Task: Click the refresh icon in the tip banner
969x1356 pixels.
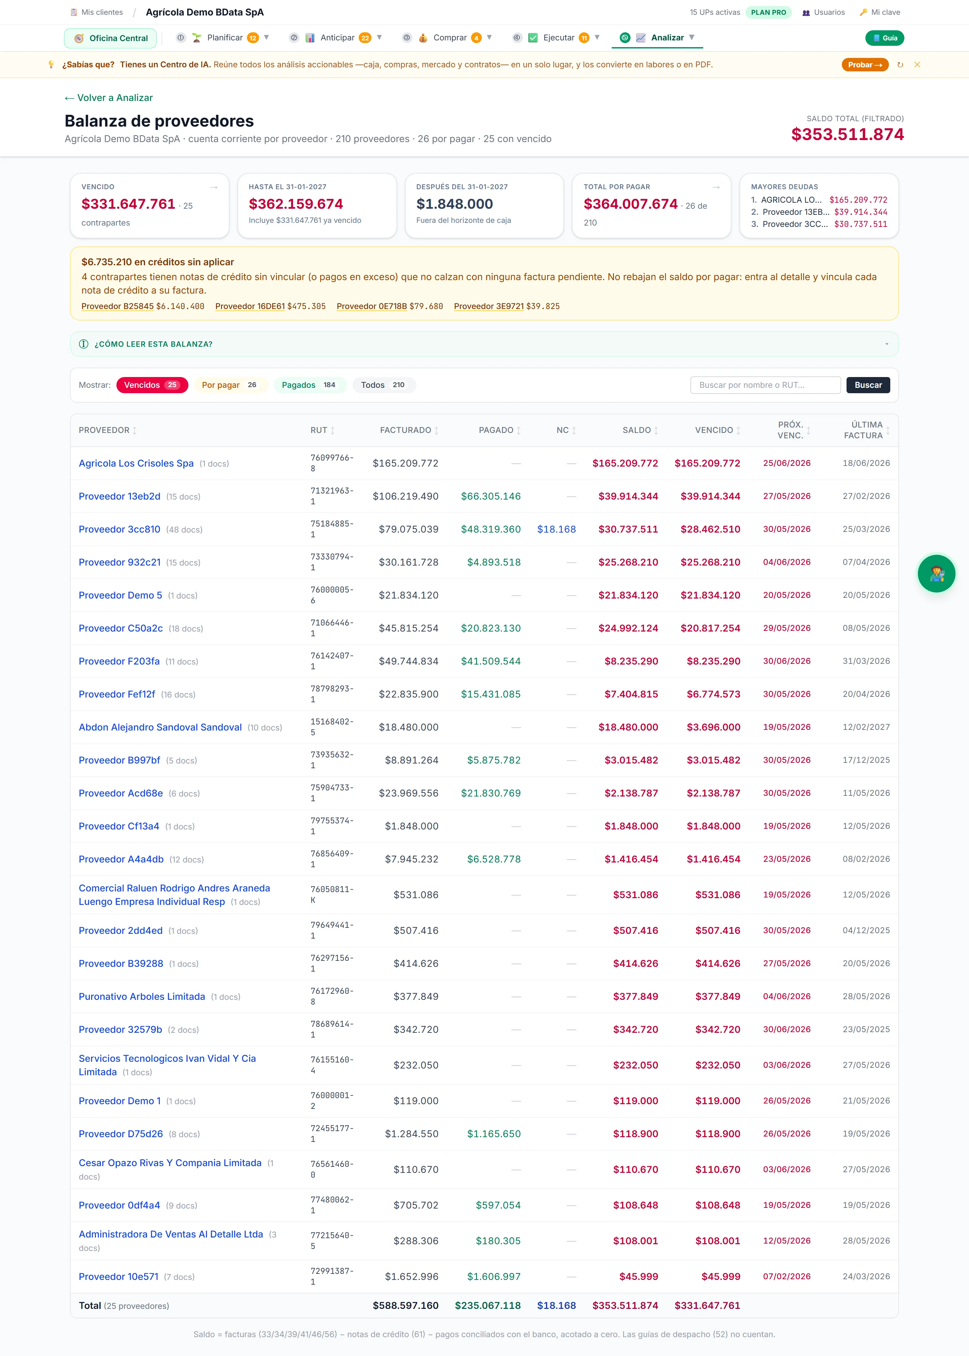Action: tap(900, 64)
